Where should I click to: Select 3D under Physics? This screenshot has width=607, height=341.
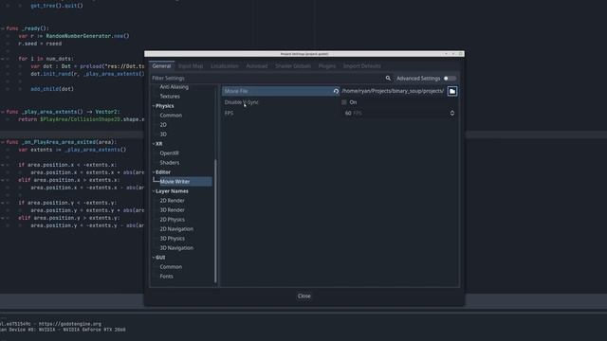163,135
